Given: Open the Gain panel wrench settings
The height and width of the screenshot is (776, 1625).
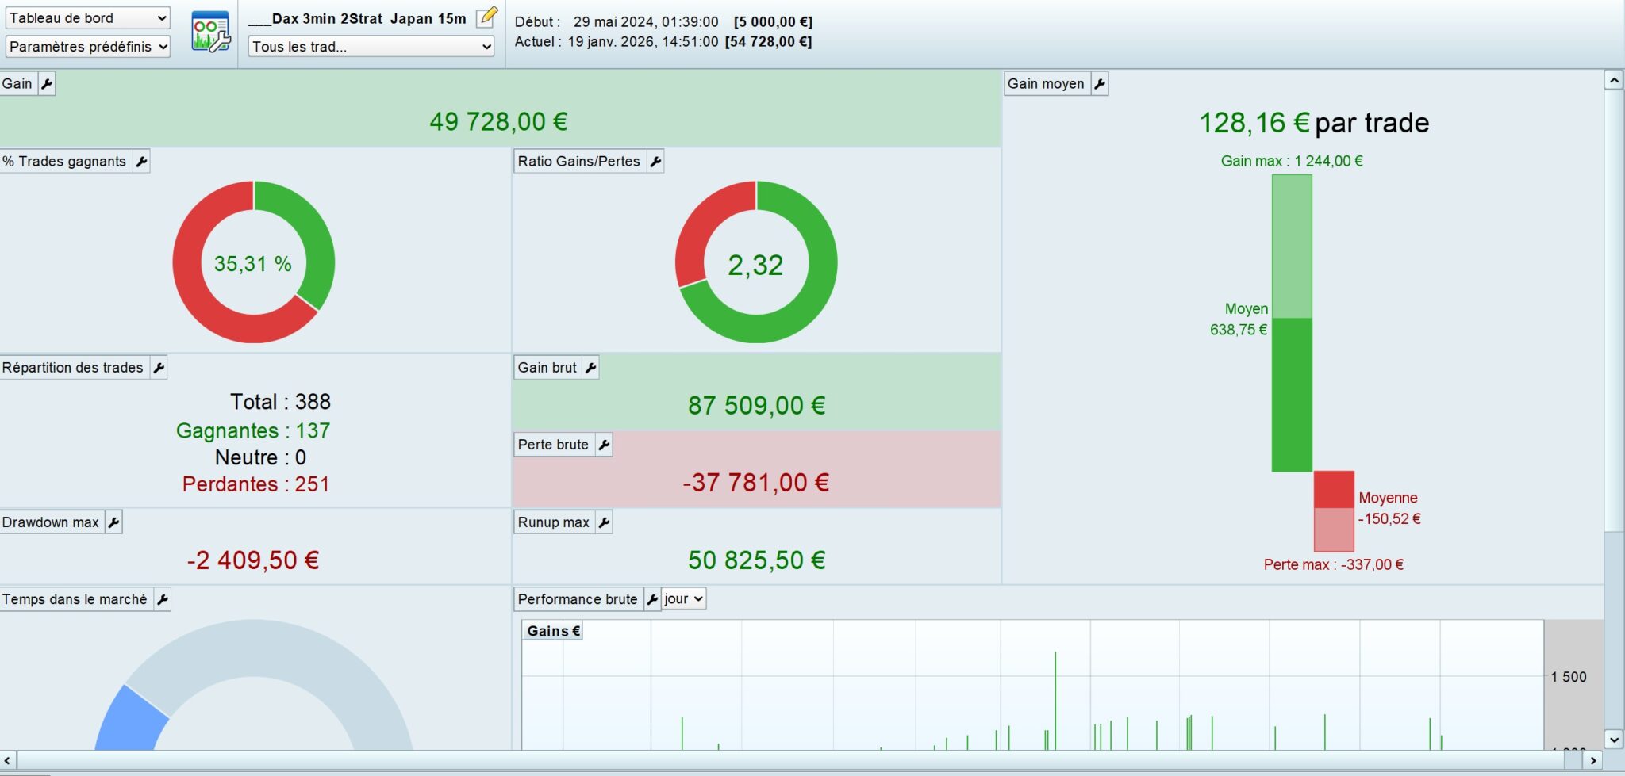Looking at the screenshot, I should (x=47, y=84).
